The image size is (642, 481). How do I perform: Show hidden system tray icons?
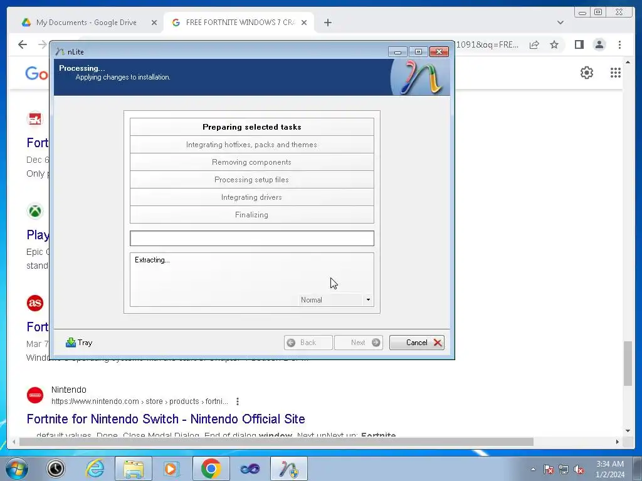pyautogui.click(x=533, y=469)
